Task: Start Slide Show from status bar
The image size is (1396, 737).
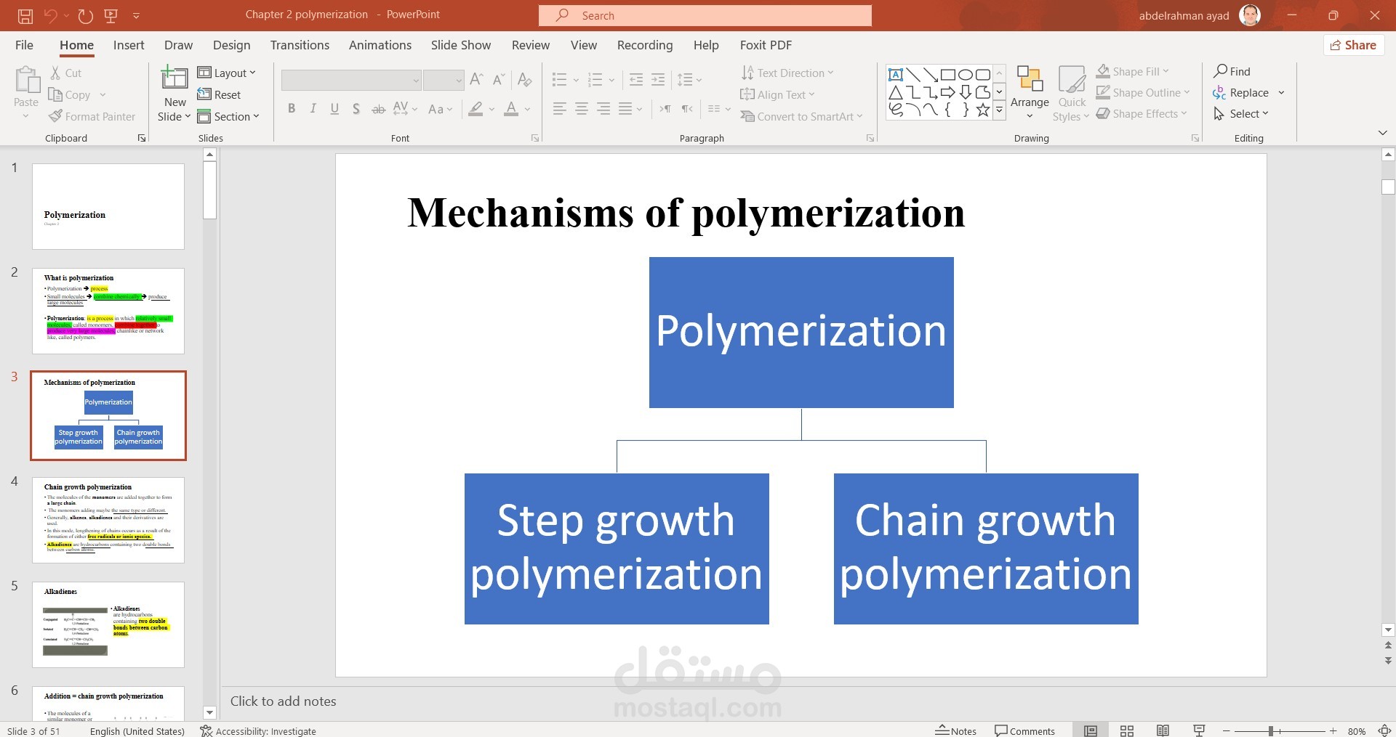Action: coord(1198,730)
